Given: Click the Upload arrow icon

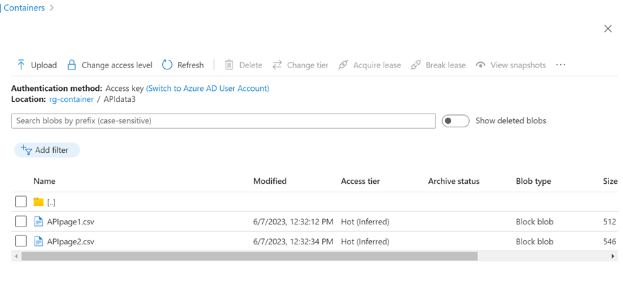Looking at the screenshot, I should 21,65.
